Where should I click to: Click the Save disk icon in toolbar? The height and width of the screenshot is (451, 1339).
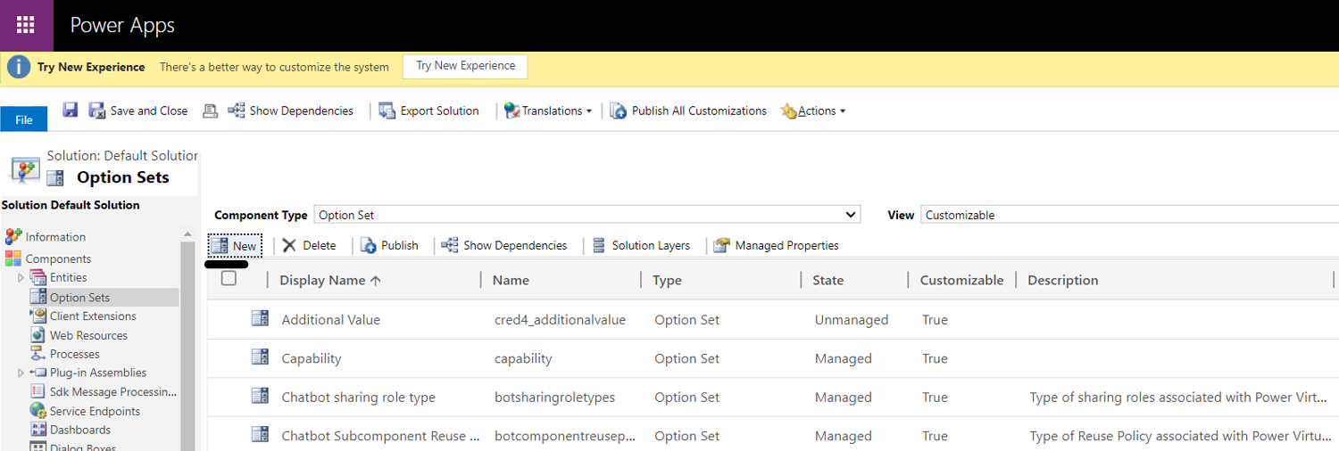(71, 110)
